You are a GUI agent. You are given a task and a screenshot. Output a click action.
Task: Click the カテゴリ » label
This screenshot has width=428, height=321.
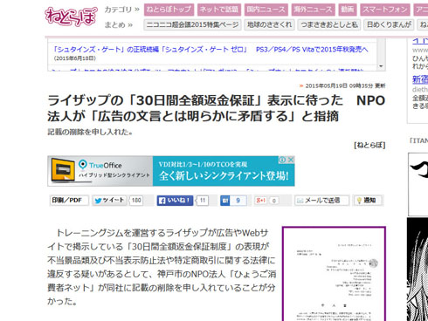[x=121, y=10]
